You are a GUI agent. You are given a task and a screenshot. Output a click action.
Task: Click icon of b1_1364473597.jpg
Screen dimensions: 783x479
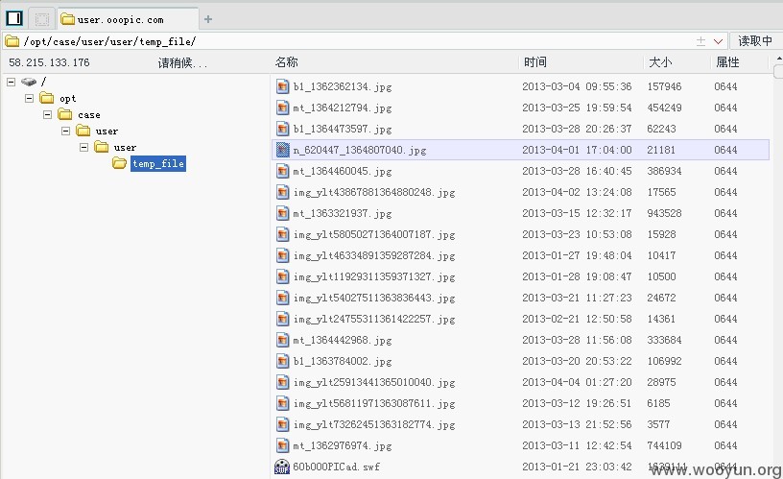283,129
